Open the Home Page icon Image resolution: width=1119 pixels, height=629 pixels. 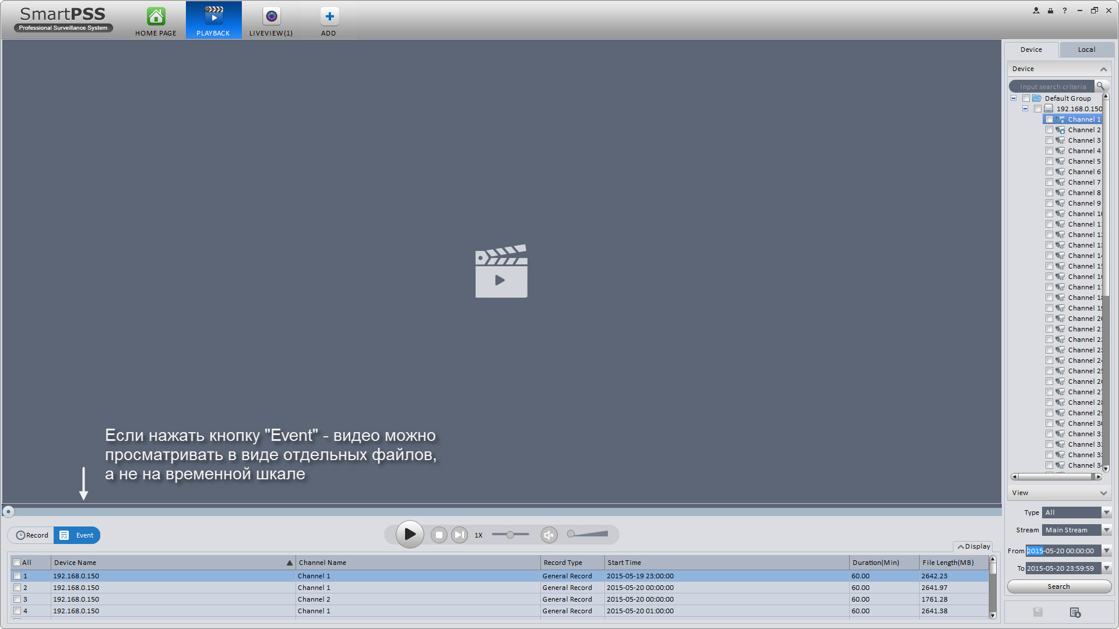click(x=156, y=17)
